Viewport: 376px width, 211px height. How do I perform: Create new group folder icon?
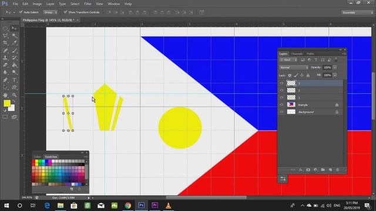[323, 170]
